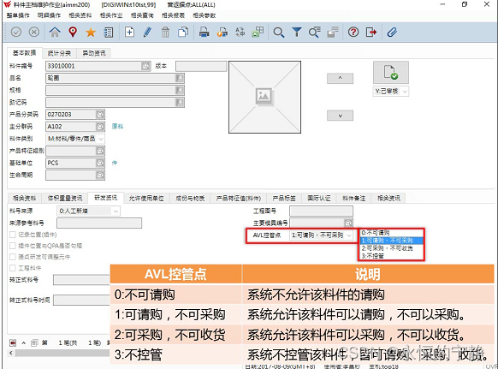Toggle the 记录位置(插件) checkbox
This screenshot has height=369, width=498.
[x=13, y=235]
